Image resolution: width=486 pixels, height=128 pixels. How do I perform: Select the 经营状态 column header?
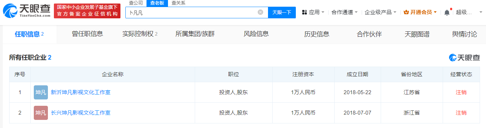coord(461,74)
